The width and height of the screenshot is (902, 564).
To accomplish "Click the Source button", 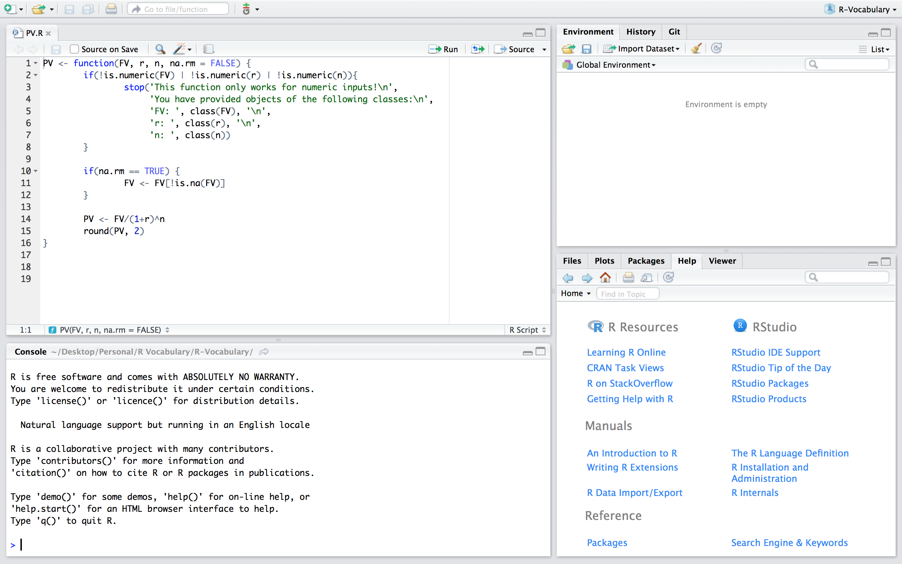I will [514, 49].
